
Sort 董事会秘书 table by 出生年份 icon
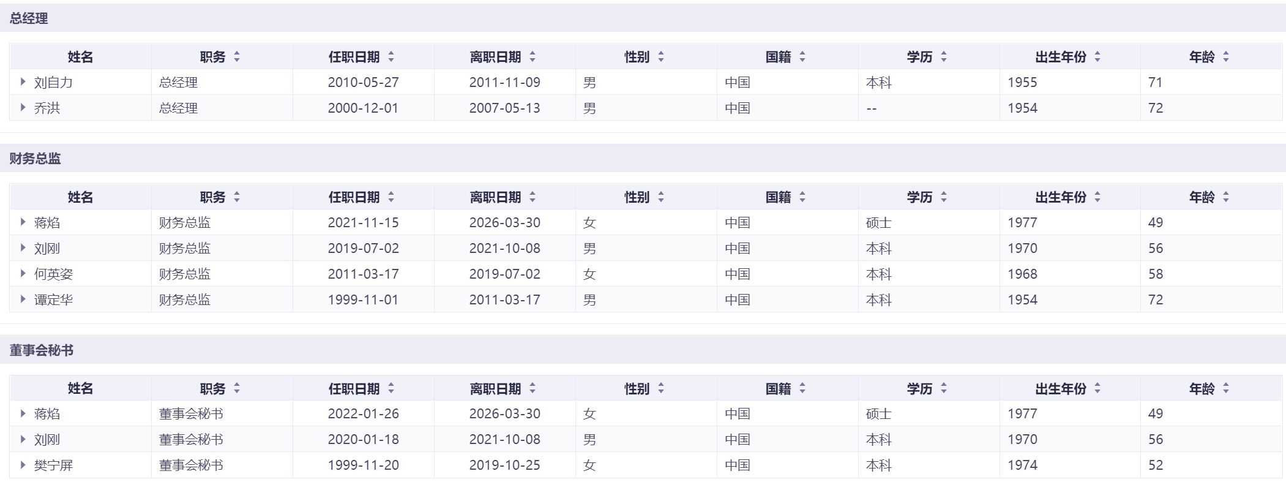click(x=1097, y=388)
